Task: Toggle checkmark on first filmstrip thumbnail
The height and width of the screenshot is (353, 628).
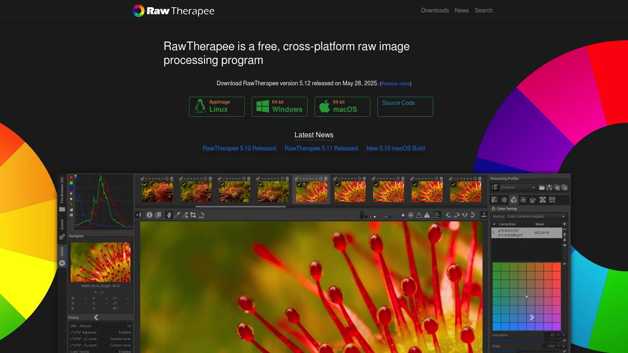Action: click(145, 185)
